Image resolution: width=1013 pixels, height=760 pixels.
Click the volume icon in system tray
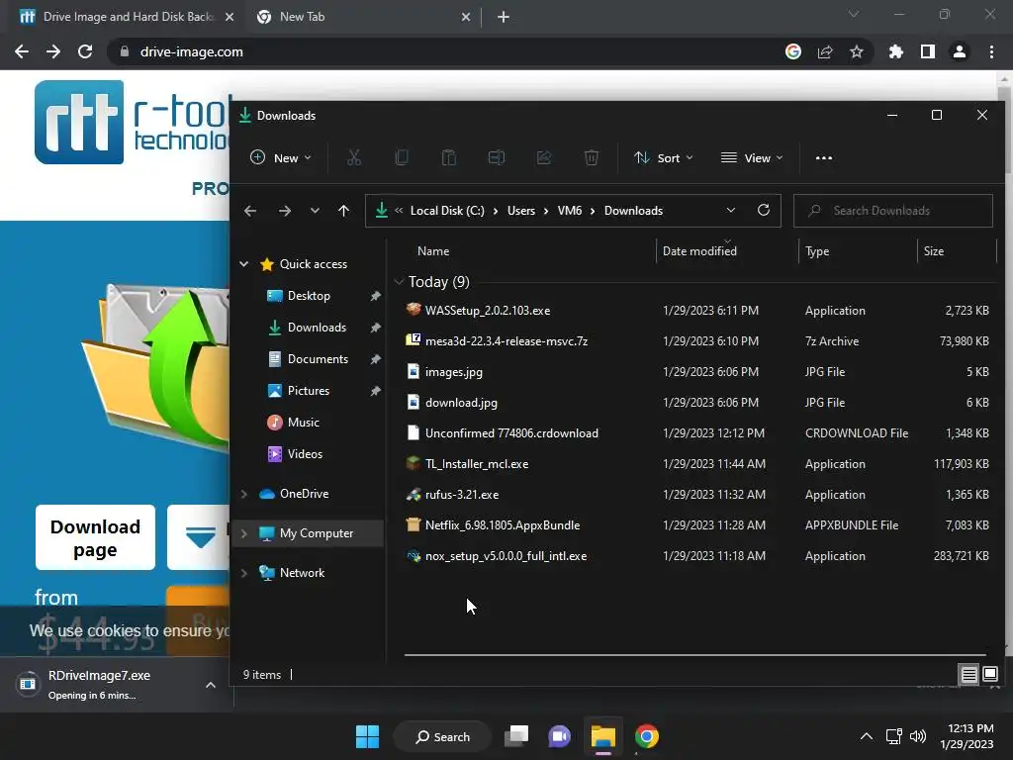point(917,736)
